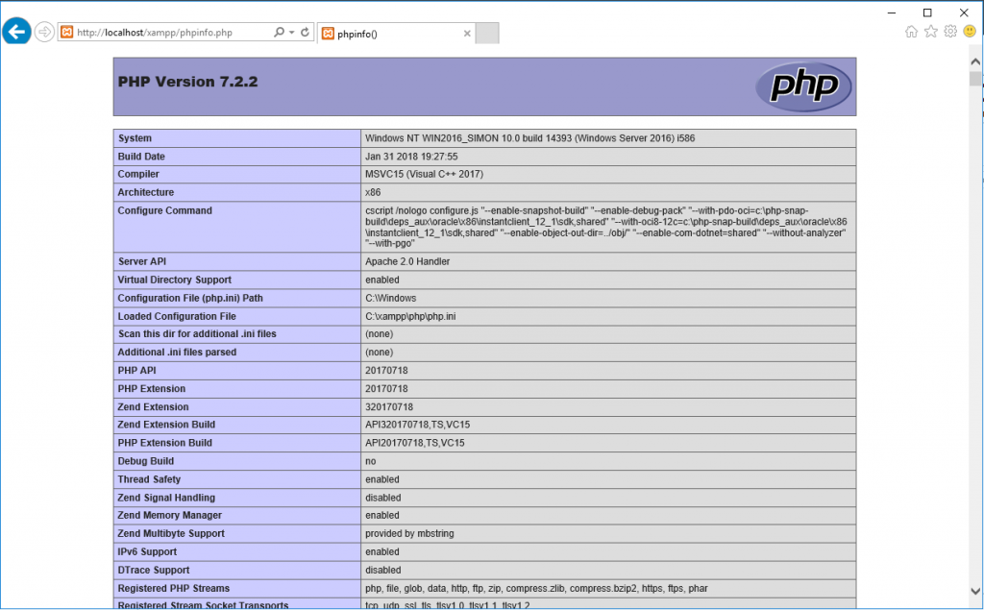Click the PHP logo in the header
The height and width of the screenshot is (610, 984).
(x=803, y=86)
